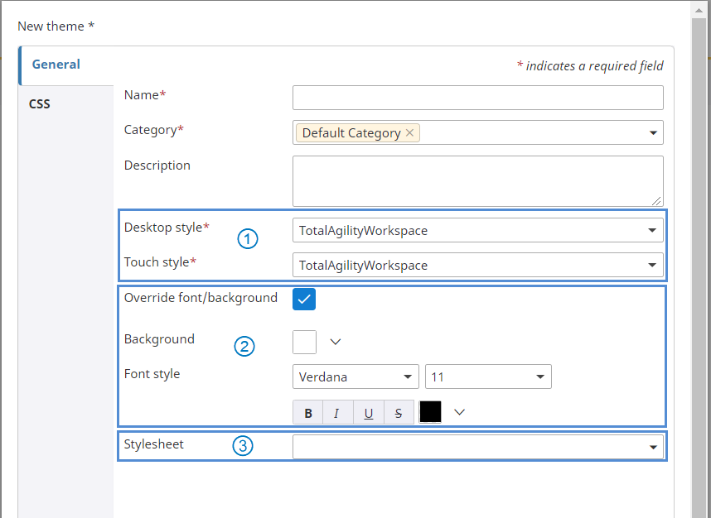The width and height of the screenshot is (711, 518).
Task: Remove the Default Category tag
Action: pyautogui.click(x=410, y=133)
